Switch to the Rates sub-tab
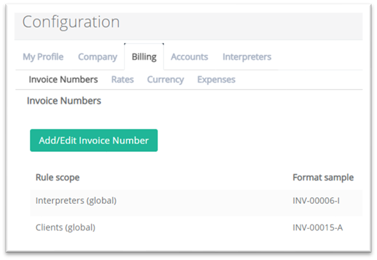 click(122, 79)
